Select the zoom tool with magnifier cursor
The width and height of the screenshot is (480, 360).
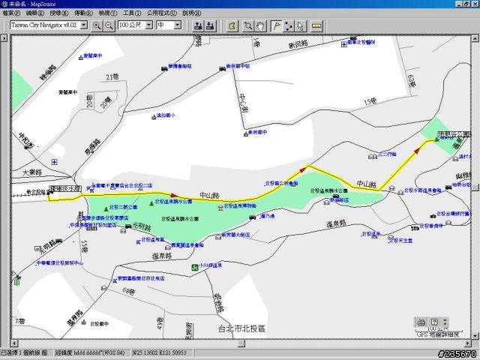pyautogui.click(x=248, y=26)
